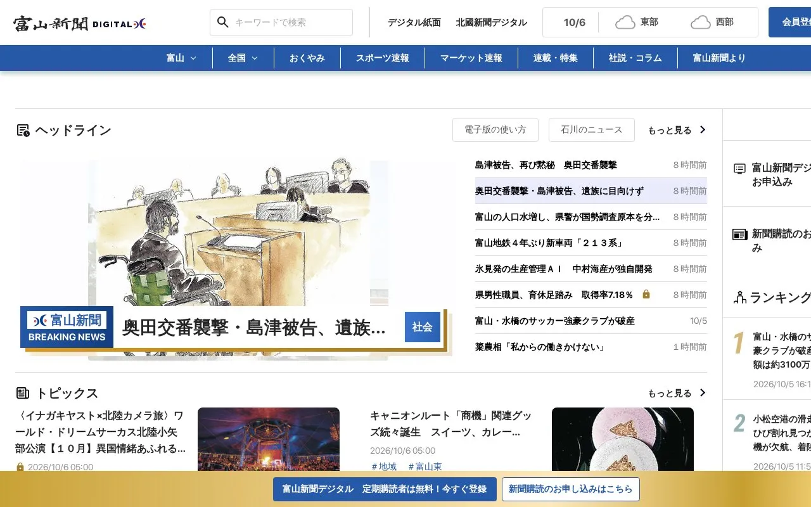Click 新聞購読のお申し込みはこちら button

[x=571, y=489]
